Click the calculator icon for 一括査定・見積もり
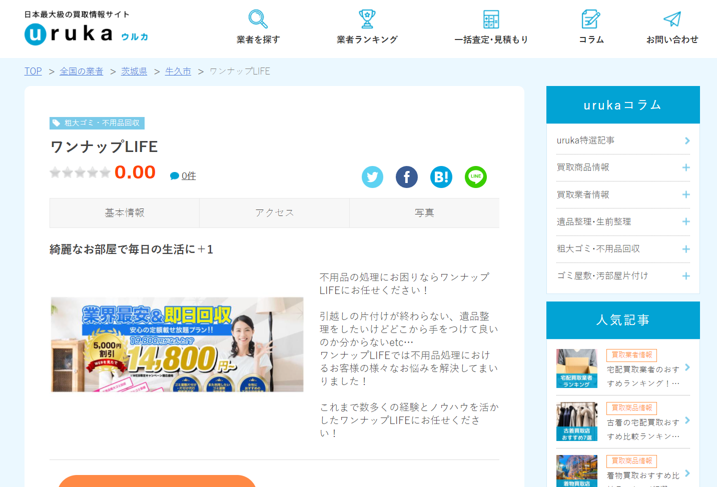 pyautogui.click(x=491, y=19)
